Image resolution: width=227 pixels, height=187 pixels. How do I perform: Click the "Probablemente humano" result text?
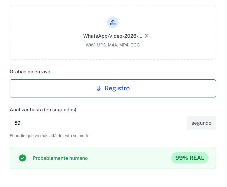pyautogui.click(x=60, y=158)
